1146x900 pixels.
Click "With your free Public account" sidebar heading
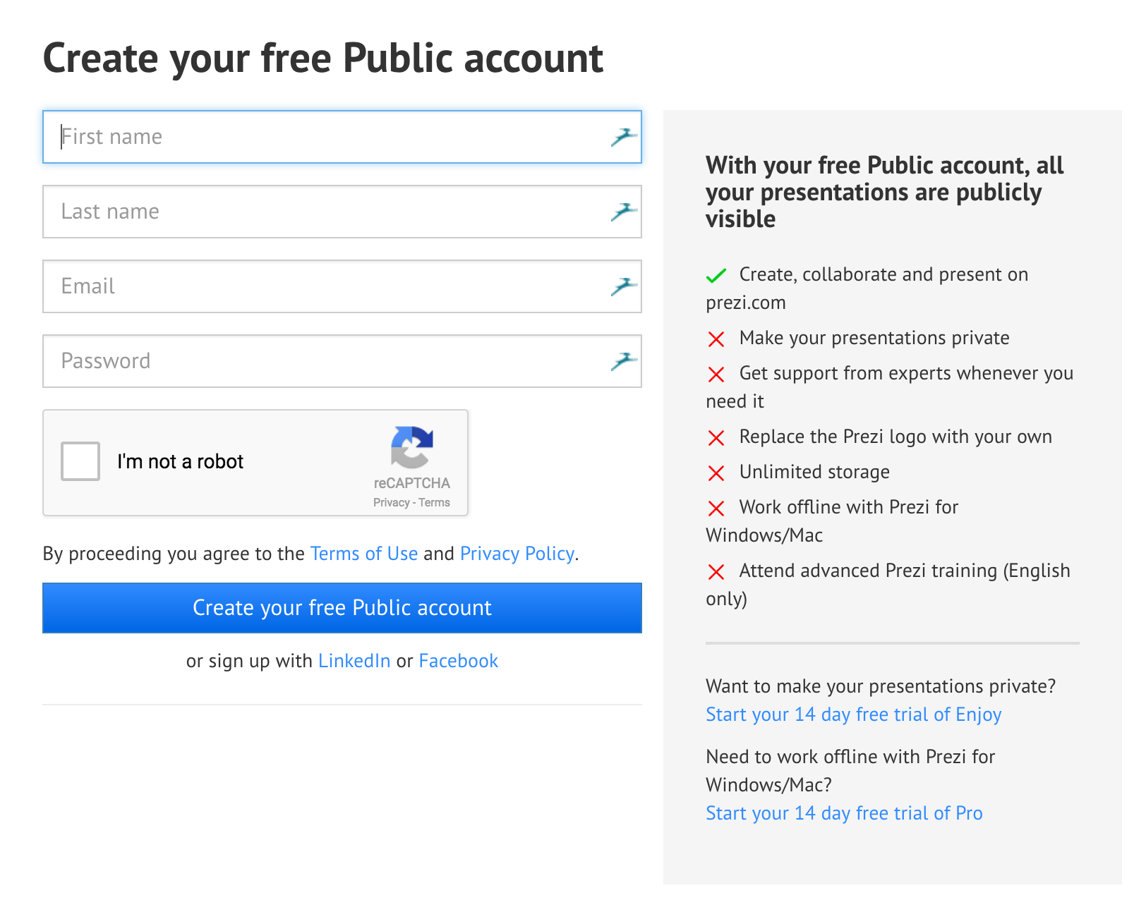885,192
